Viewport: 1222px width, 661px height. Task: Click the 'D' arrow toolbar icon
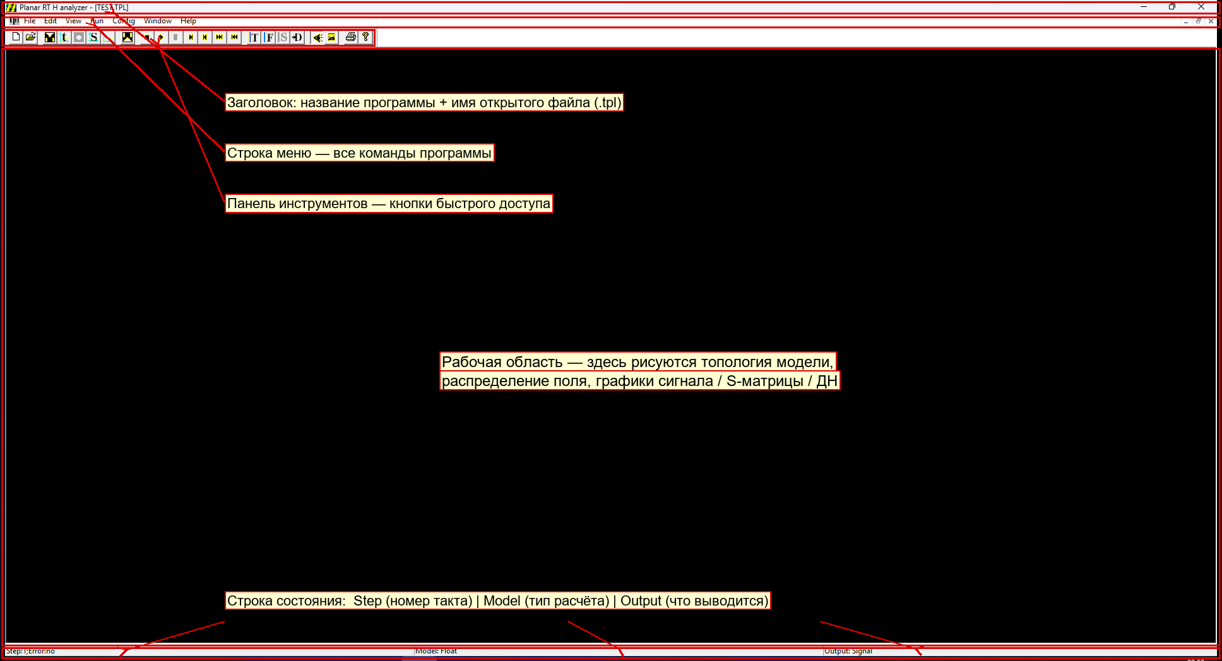pos(297,37)
